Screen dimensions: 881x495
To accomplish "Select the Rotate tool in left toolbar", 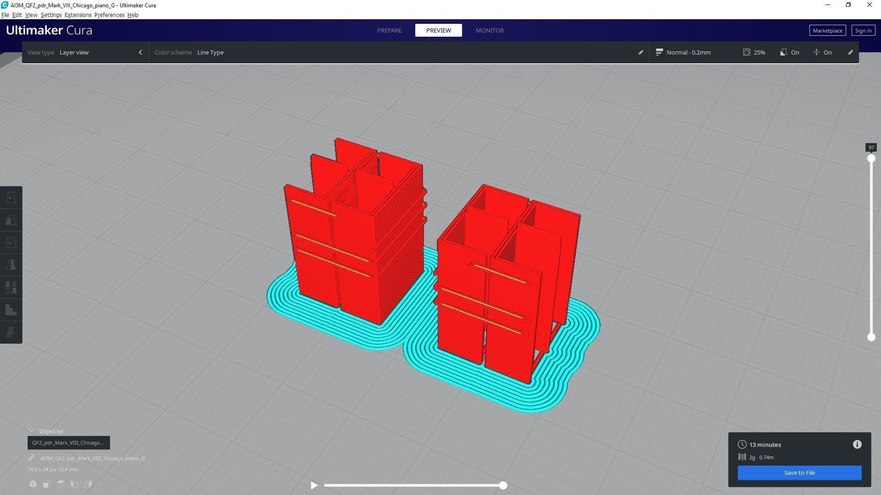I will (11, 242).
